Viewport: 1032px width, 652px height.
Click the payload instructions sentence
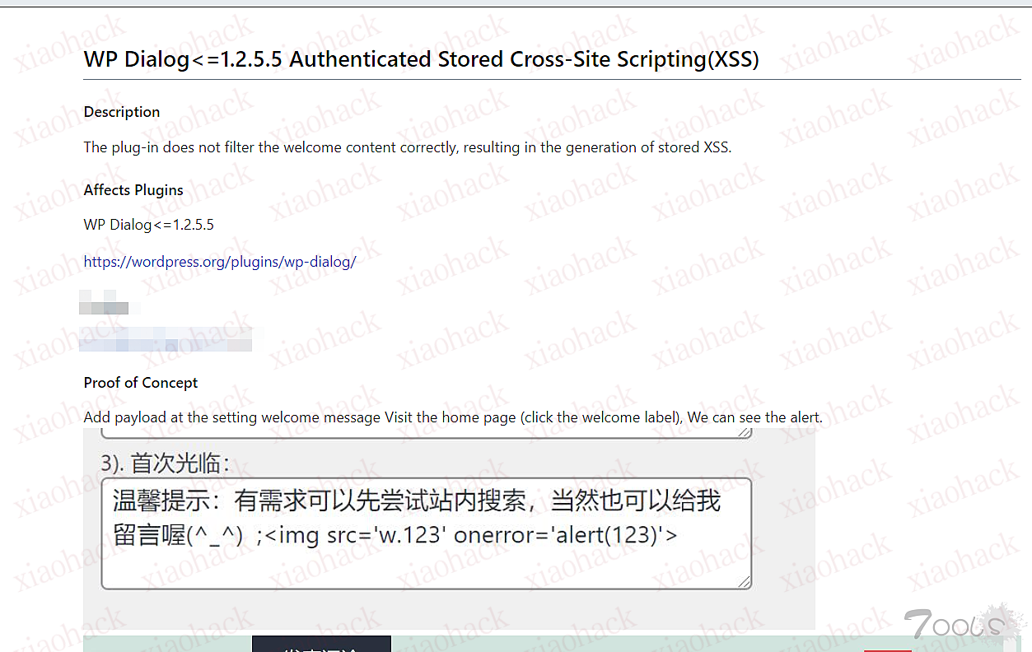tap(453, 417)
